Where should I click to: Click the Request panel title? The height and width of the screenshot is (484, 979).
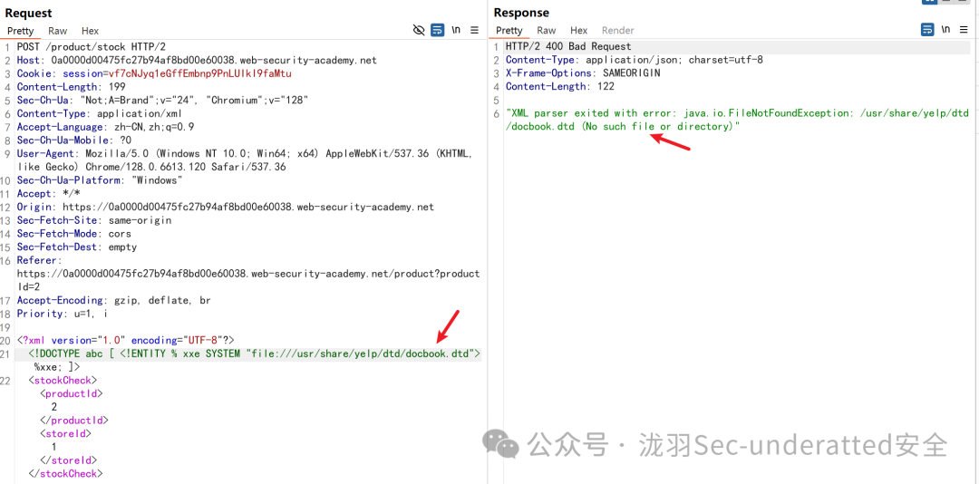pos(29,13)
